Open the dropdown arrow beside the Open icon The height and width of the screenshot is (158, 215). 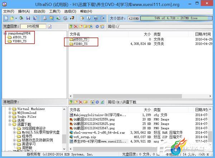pyautogui.click(x=16, y=18)
